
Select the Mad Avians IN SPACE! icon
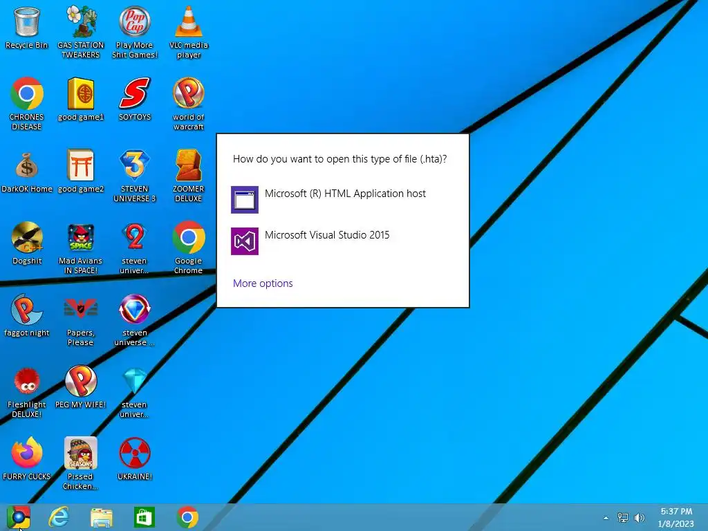[x=80, y=247]
